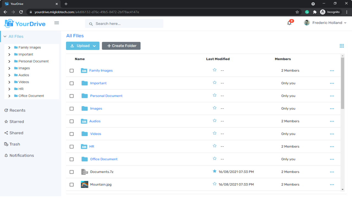Open three-dots menu for Mountain.jpg row
Viewport: 352px width, 198px height.
pyautogui.click(x=332, y=185)
